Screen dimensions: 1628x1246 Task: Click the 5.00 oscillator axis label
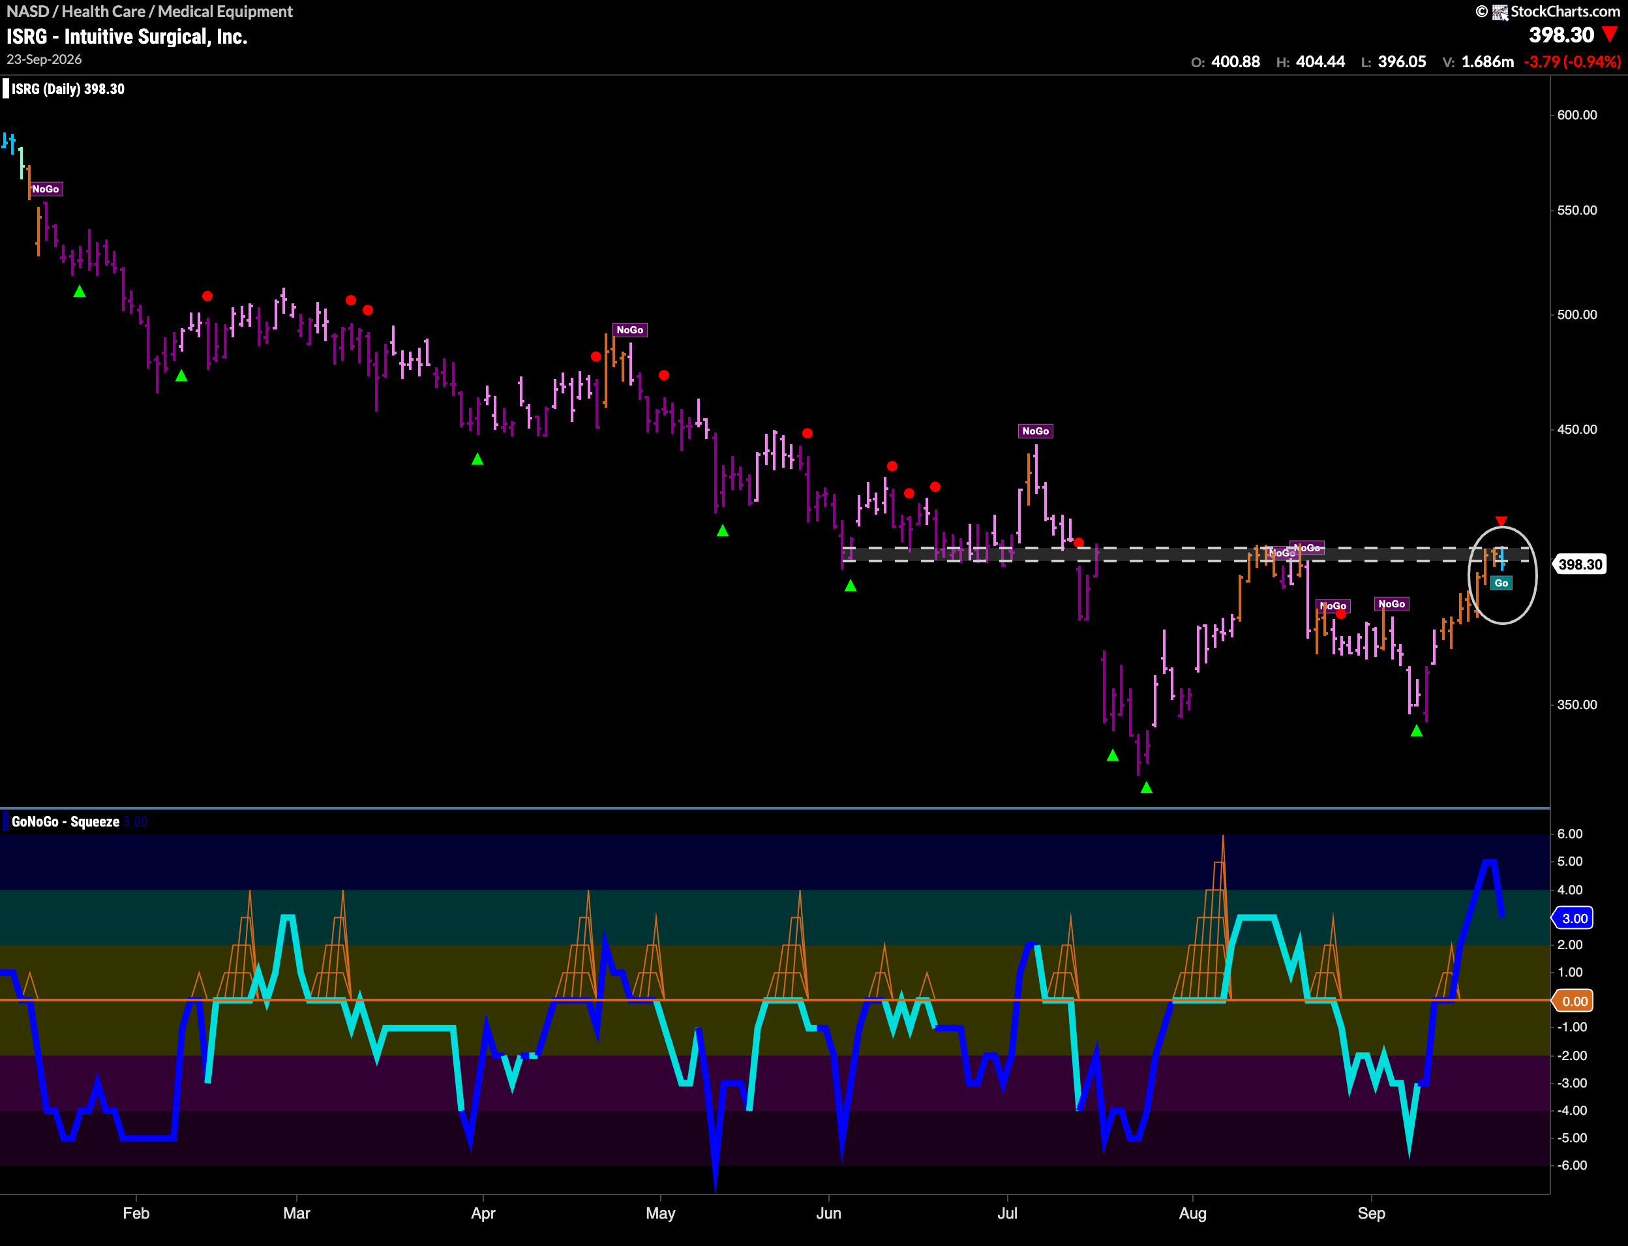[x=1569, y=861]
